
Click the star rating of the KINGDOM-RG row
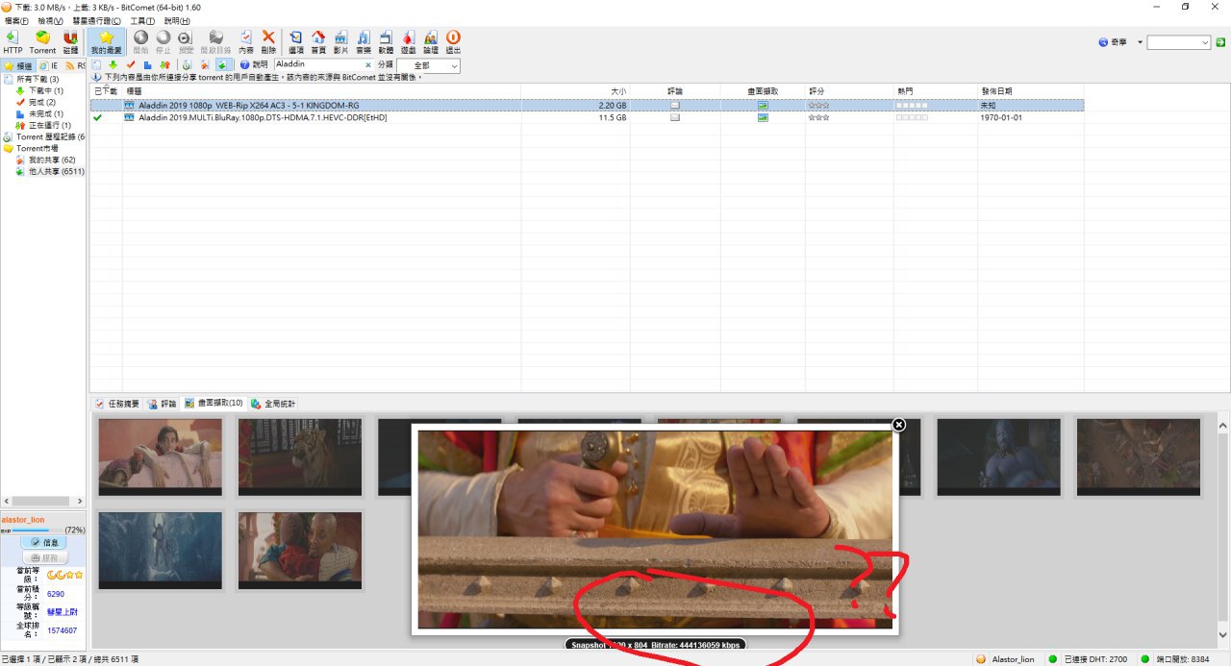tap(818, 105)
